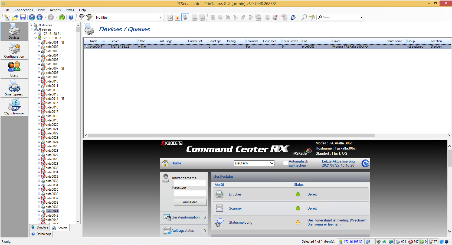Open the Help menu
The image size is (452, 245).
click(x=82, y=10)
